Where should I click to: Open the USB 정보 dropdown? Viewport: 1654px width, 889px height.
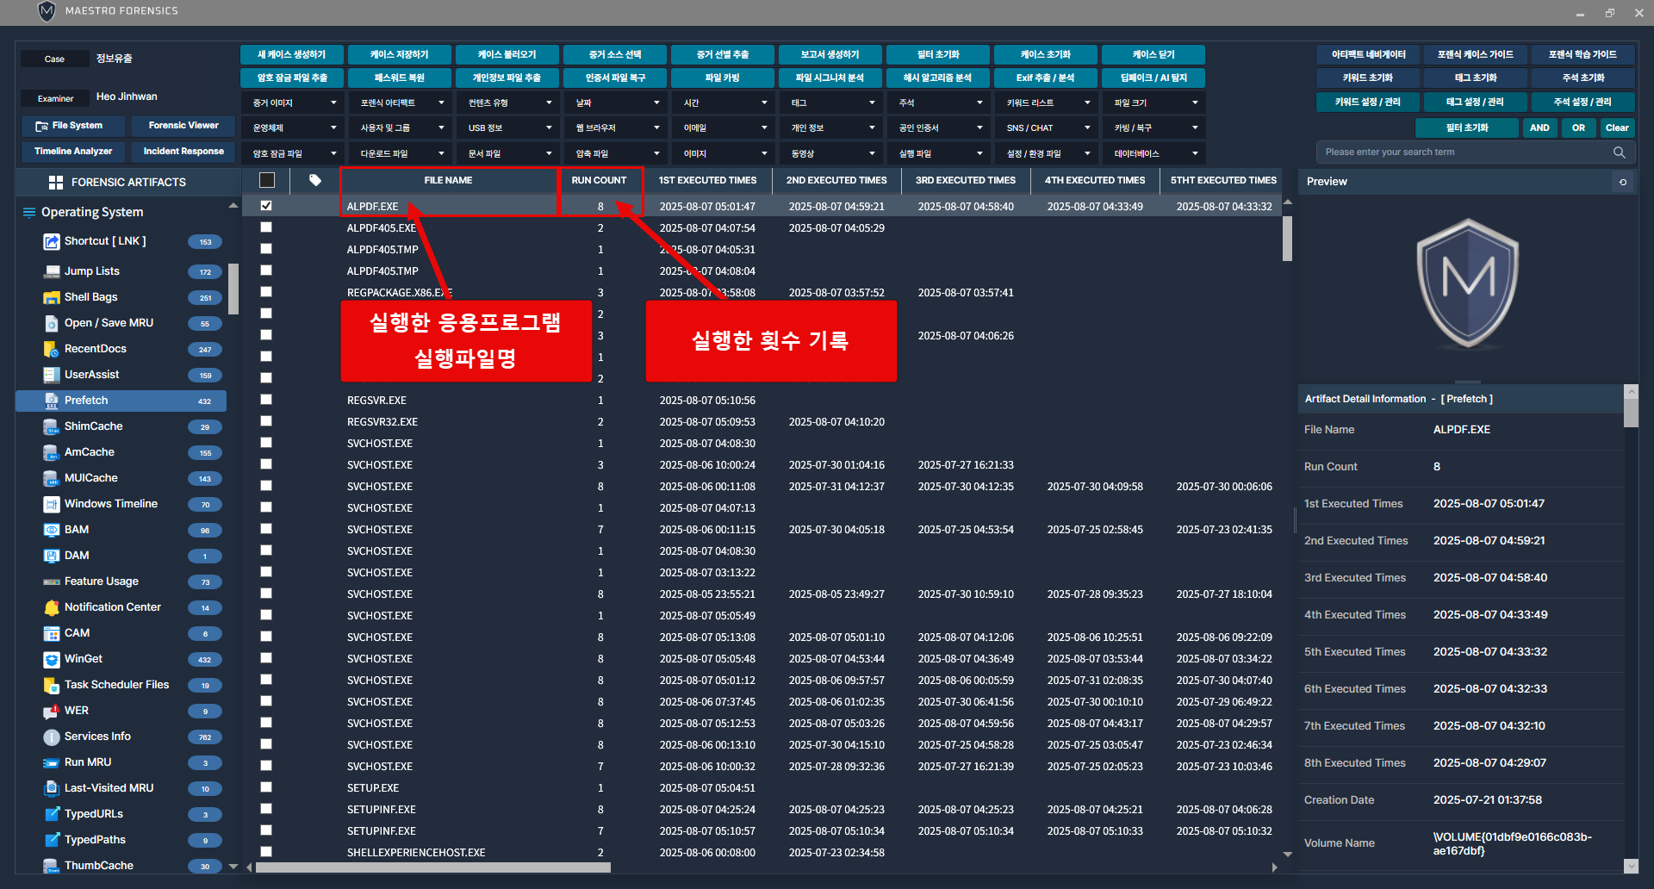tap(508, 128)
